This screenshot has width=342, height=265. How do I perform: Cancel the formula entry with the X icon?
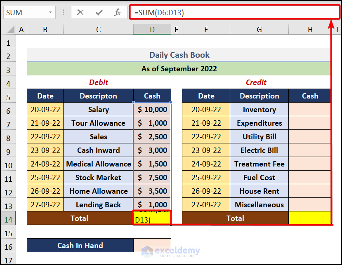click(x=80, y=12)
